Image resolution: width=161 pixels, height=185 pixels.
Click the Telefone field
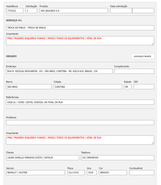tap(117, 158)
